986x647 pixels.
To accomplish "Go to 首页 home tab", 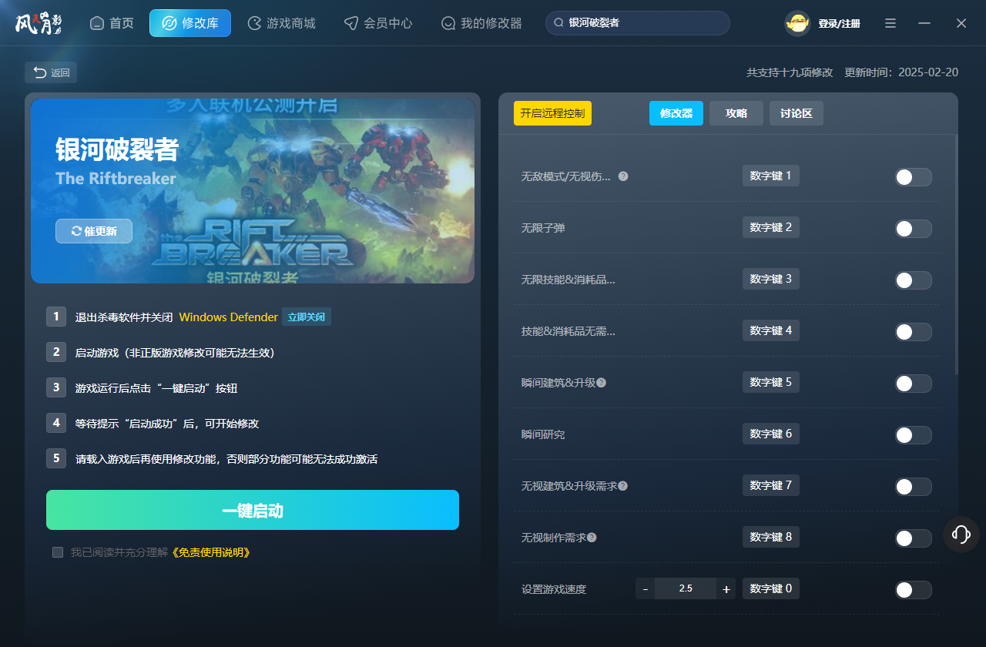I will click(x=112, y=23).
